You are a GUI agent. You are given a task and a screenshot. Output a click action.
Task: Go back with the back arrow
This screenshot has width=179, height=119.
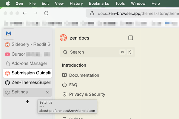tap(25, 13)
